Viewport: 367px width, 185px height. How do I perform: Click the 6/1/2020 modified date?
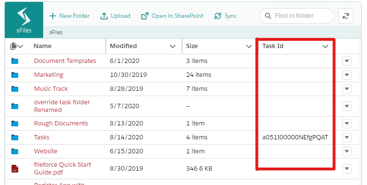click(x=125, y=61)
